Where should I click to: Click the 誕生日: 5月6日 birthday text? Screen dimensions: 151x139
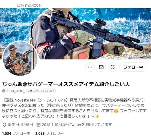click(x=20, y=125)
